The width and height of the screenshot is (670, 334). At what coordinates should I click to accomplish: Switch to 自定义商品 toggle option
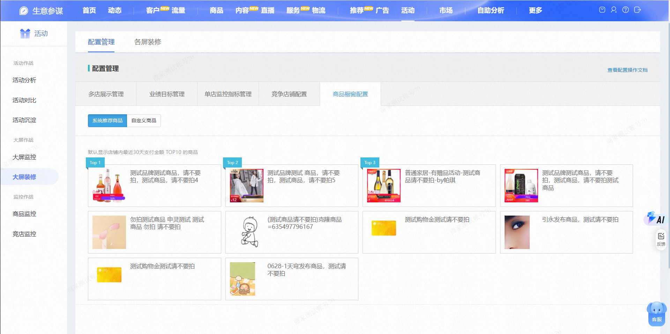(144, 121)
